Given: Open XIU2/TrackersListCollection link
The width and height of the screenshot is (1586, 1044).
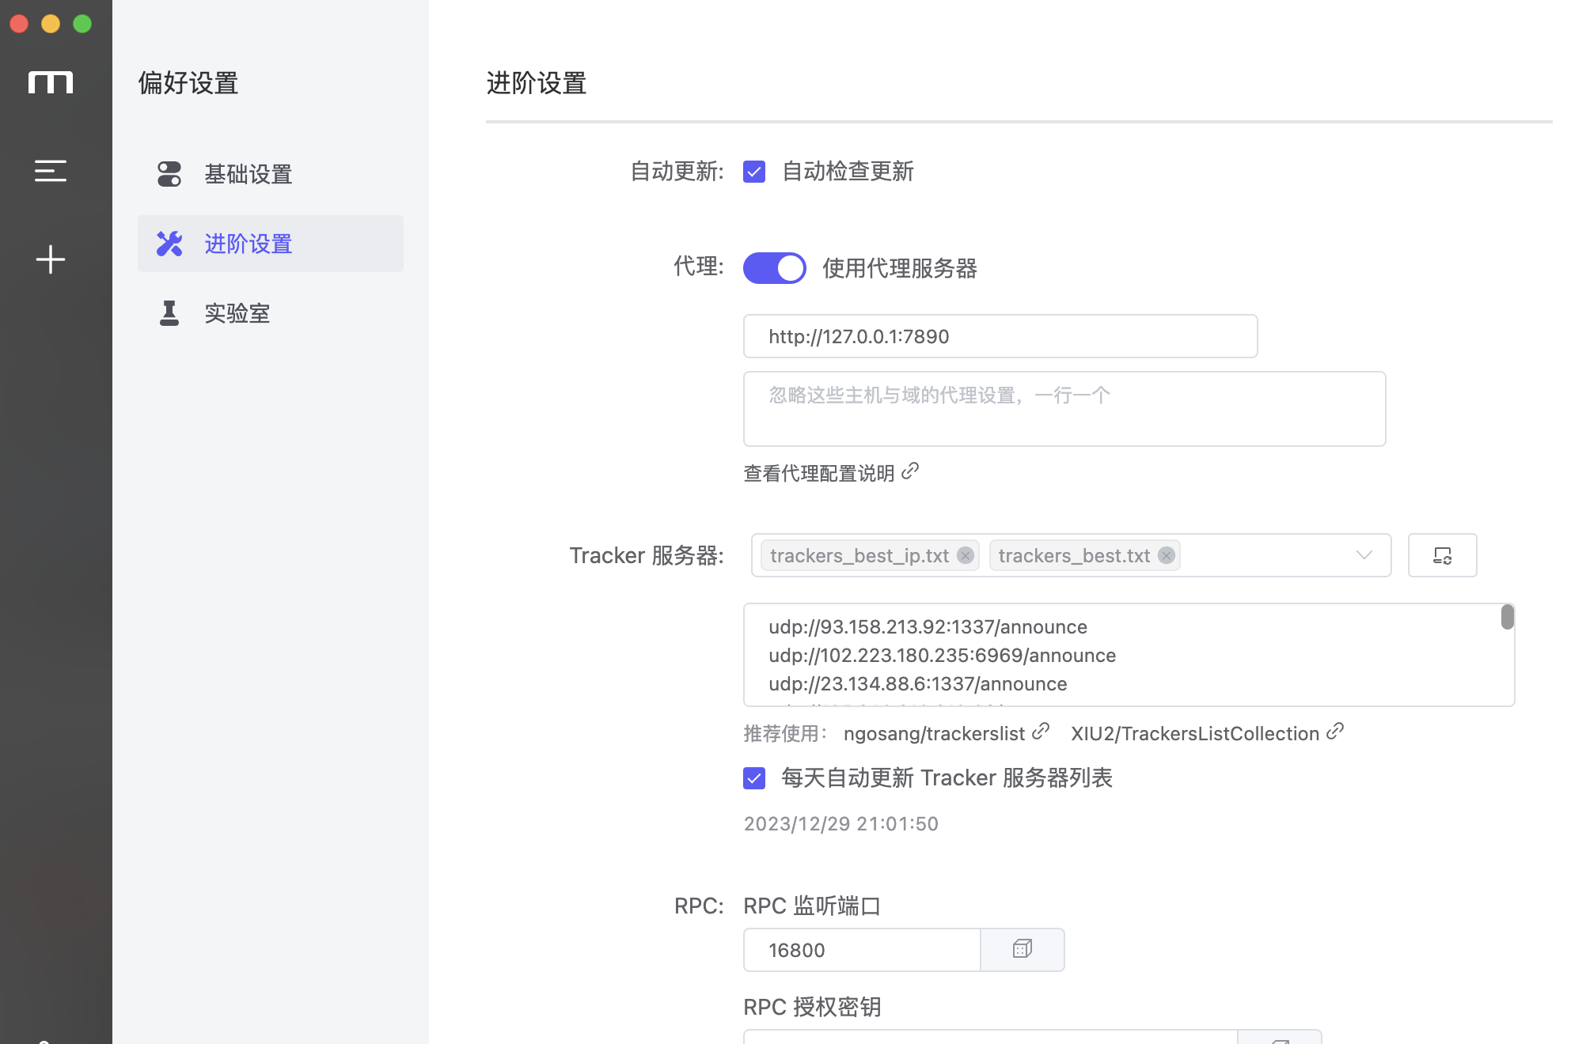Looking at the screenshot, I should [x=1194, y=733].
